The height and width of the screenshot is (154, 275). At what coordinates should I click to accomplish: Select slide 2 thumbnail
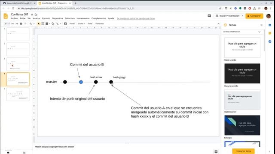pyautogui.click(x=18, y=49)
